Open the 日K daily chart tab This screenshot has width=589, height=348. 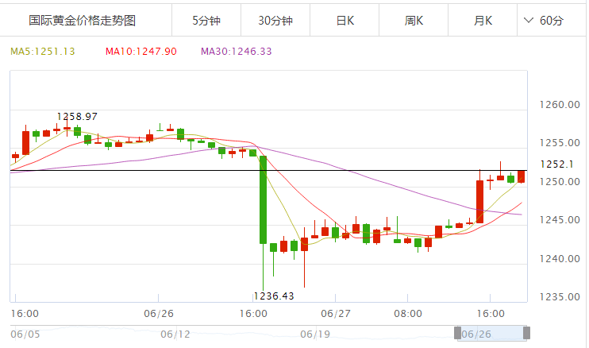click(x=345, y=21)
